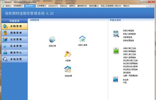Click the 采购管理 sidebar icon
156x100 pixels.
5,26
